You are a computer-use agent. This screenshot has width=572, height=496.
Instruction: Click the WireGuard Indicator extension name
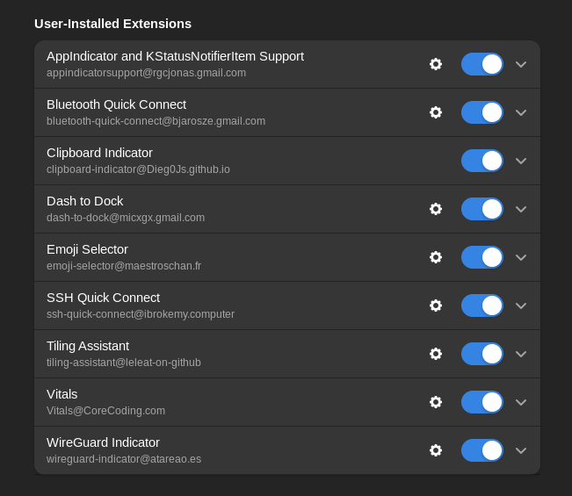pyautogui.click(x=103, y=442)
